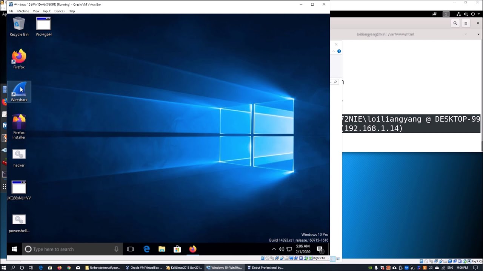Open host Windows Start button

4,268
